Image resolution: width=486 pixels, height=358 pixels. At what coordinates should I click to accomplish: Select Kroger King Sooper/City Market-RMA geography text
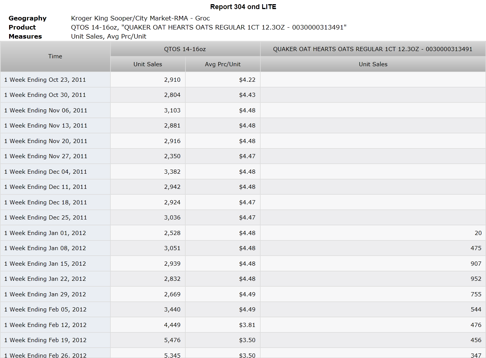pos(140,18)
